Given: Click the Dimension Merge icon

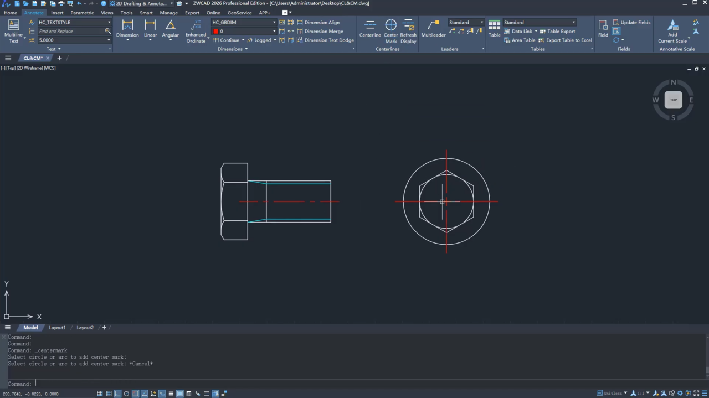Looking at the screenshot, I should (x=300, y=32).
